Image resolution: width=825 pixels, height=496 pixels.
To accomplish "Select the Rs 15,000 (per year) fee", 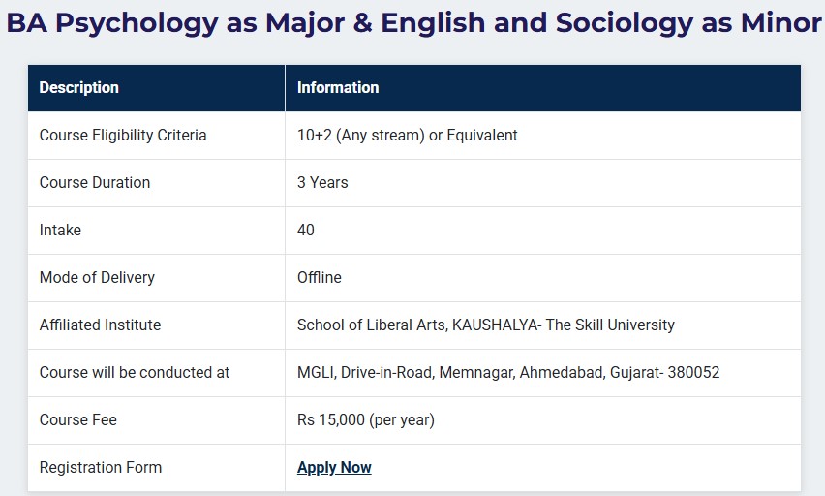I will click(x=366, y=420).
